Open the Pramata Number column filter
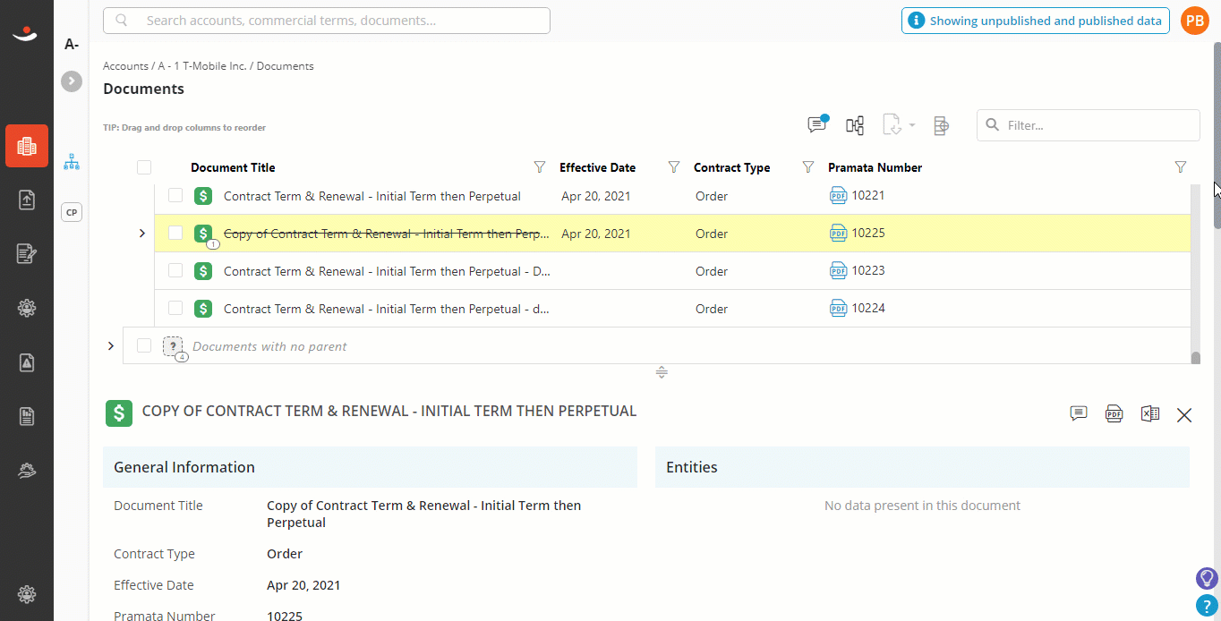 pos(1180,167)
